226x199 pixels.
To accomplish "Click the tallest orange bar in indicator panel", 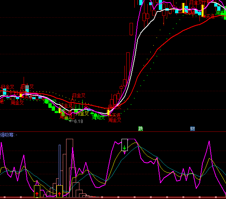I will coord(69,166).
